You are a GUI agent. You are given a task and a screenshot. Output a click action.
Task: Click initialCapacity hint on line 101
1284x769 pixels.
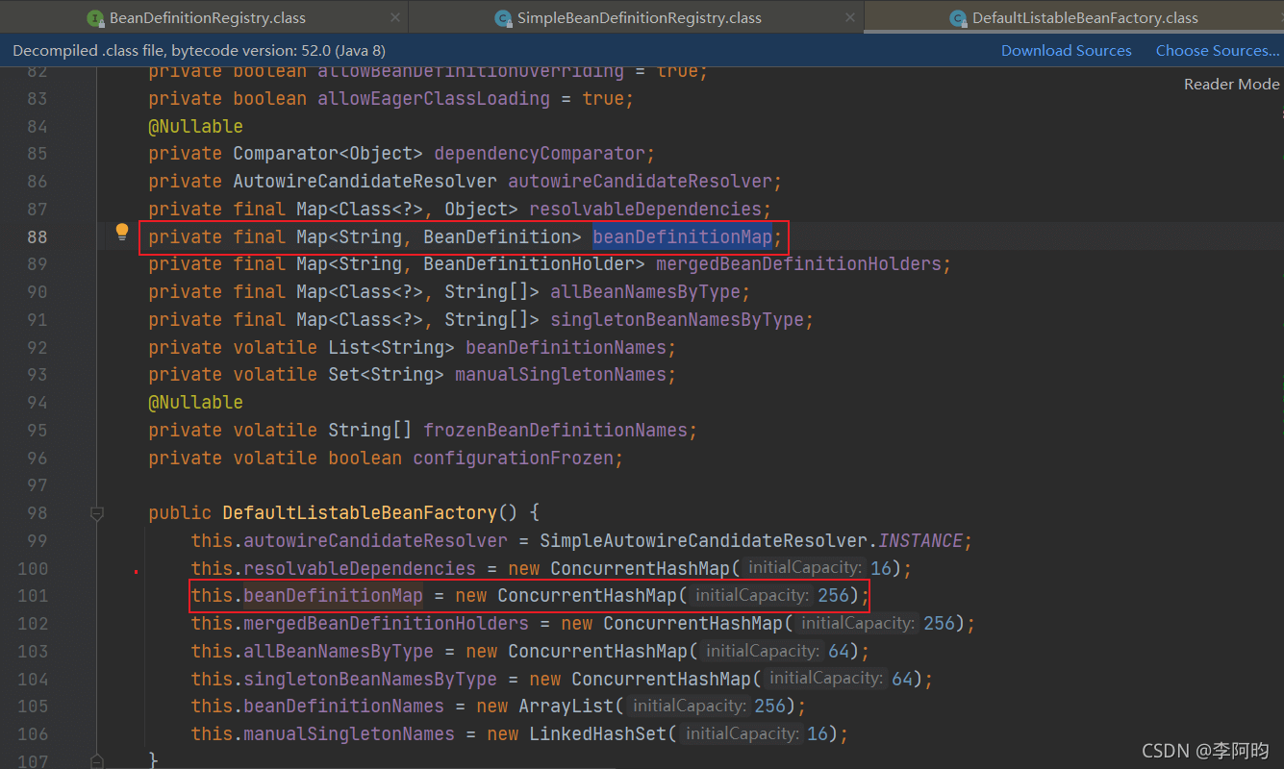tap(752, 595)
